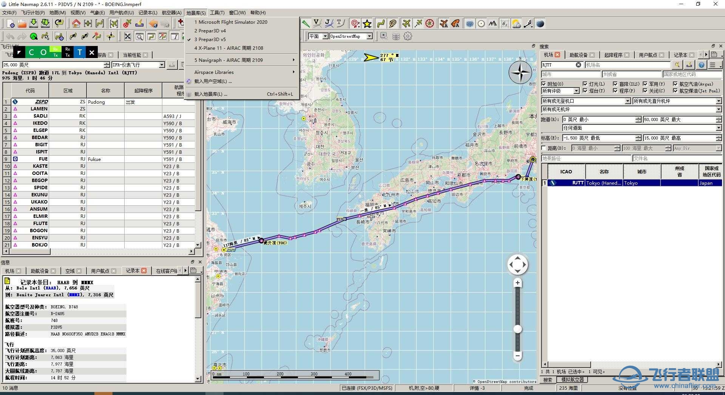Toggle the 盲降(ILS) checkbox
Viewport: 725px width, 395px height.
pyautogui.click(x=615, y=84)
